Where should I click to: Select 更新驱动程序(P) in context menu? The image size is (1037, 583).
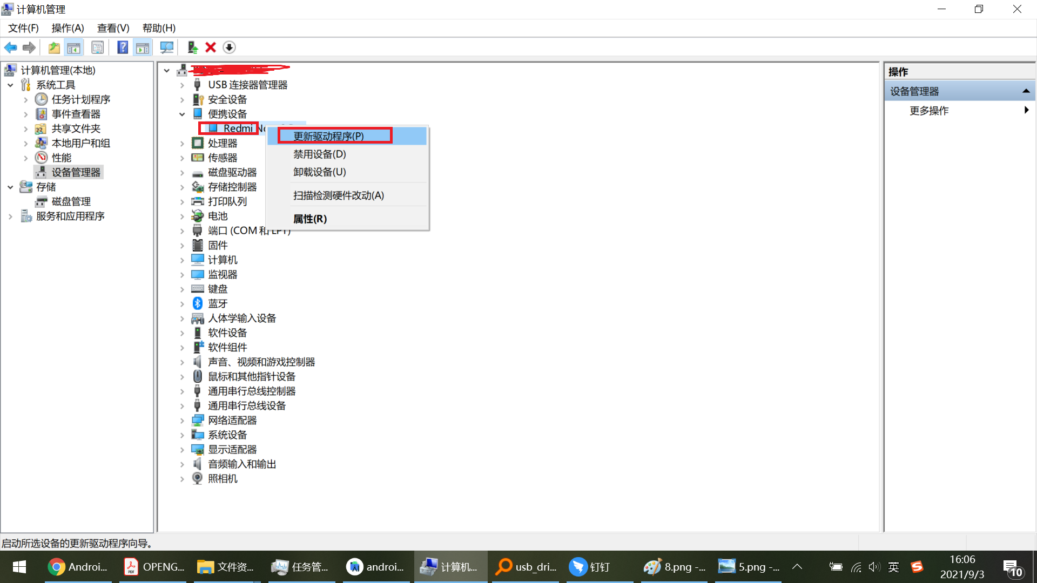tap(328, 136)
